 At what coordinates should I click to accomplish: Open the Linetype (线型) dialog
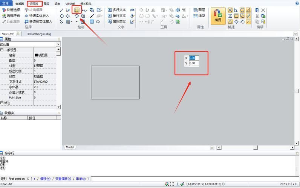(x=199, y=16)
